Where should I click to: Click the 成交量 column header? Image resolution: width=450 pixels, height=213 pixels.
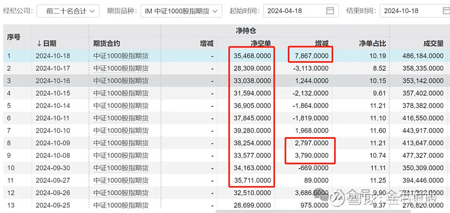433,43
